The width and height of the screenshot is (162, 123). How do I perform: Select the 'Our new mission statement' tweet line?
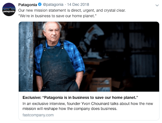pyautogui.click(x=72, y=10)
